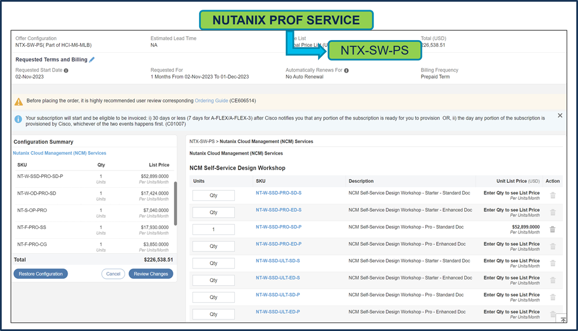The image size is (578, 331).
Task: Click the Description column header
Action: coord(361,181)
